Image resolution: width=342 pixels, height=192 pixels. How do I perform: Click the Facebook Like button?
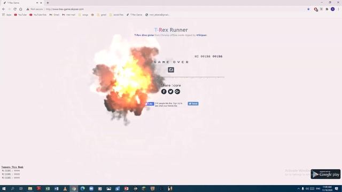coord(150,104)
